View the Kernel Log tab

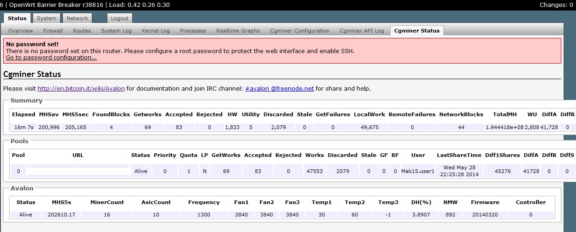coord(156,31)
